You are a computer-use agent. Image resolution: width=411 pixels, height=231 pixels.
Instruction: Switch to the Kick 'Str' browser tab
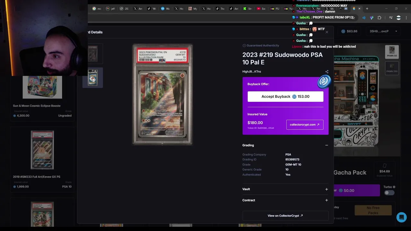coord(247,9)
